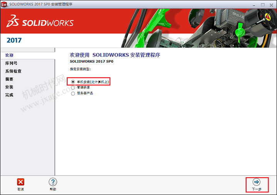Click the 下一步 button label

257,189
